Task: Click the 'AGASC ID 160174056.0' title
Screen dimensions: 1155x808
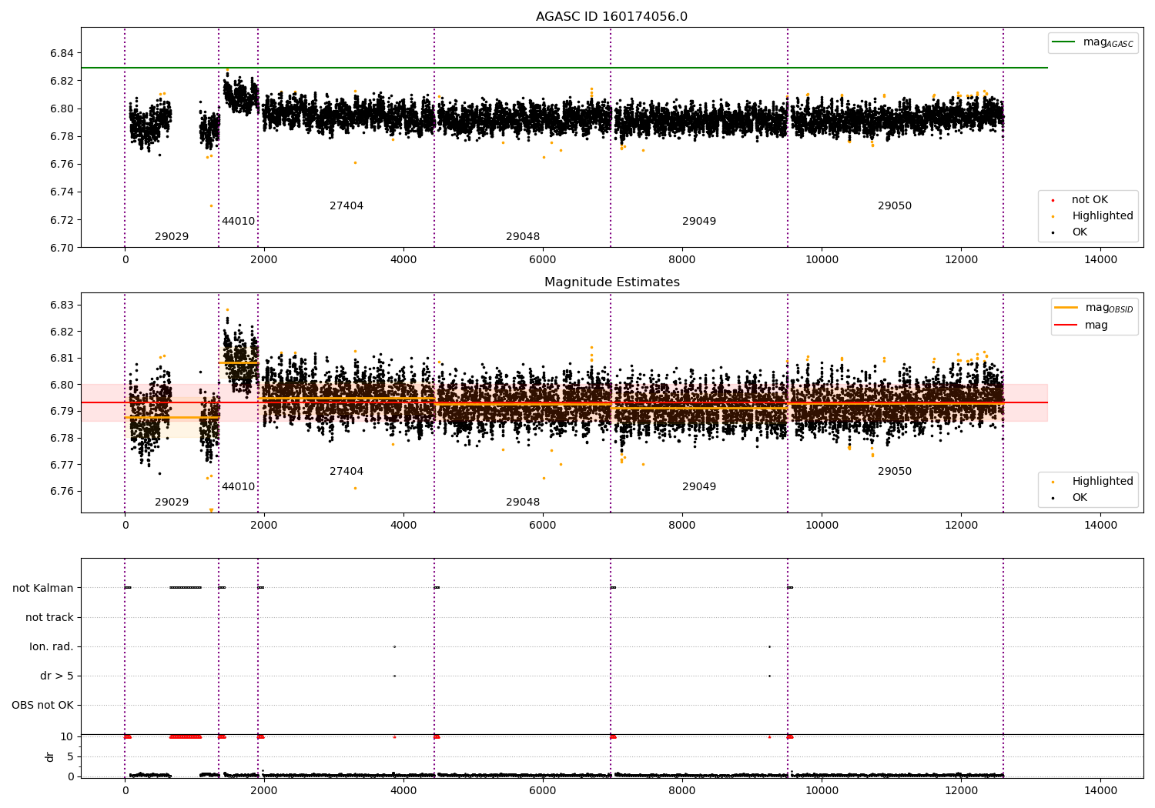Action: (x=611, y=17)
